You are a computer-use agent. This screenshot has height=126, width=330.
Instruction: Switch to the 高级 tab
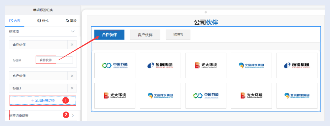pos(71,20)
